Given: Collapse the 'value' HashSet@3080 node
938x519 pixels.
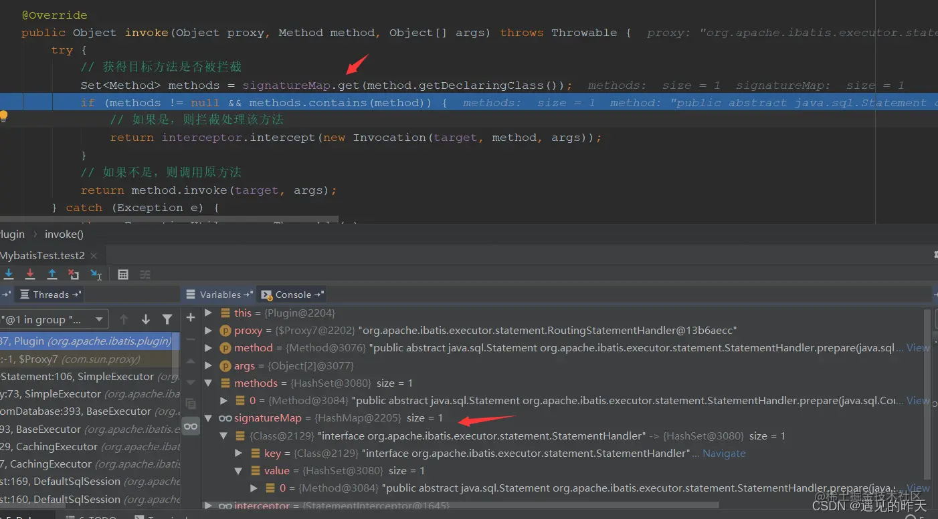Looking at the screenshot, I should point(239,471).
